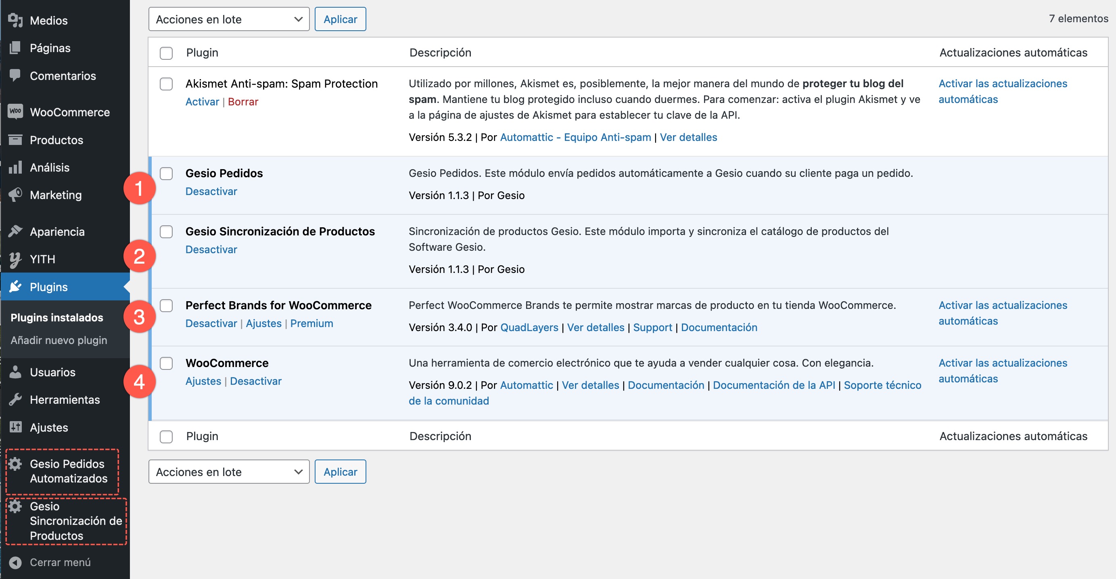The height and width of the screenshot is (579, 1116).
Task: Toggle the select-all checkbox in table footer
Action: [x=166, y=436]
